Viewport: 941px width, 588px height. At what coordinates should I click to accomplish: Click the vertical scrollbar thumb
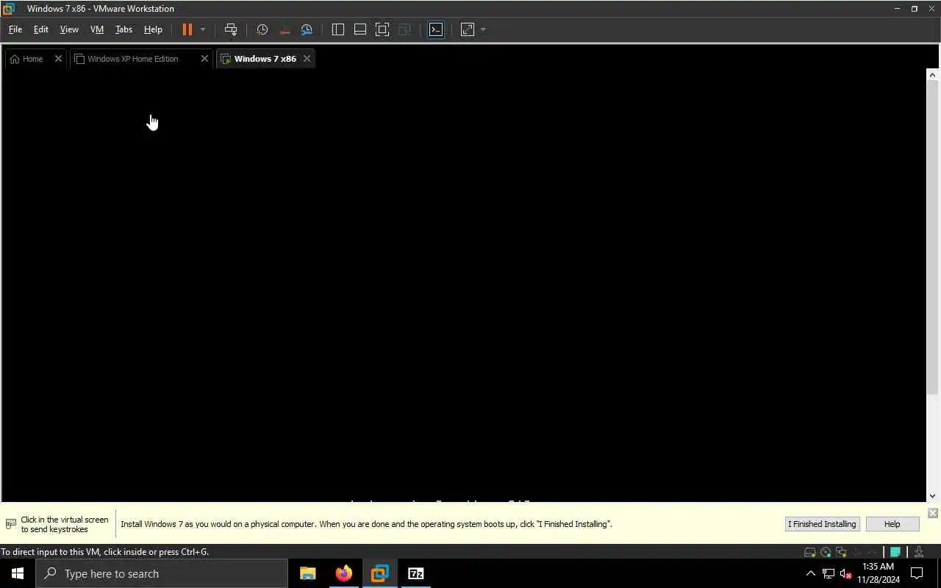[932, 237]
